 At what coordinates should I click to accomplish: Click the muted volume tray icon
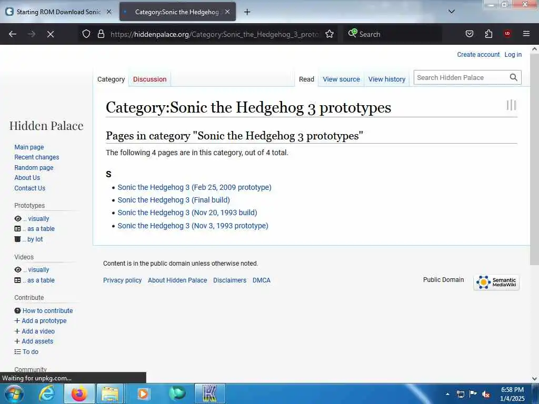[x=486, y=394]
